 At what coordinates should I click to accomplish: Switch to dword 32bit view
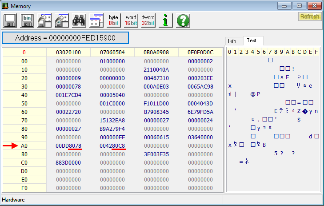click(x=148, y=20)
